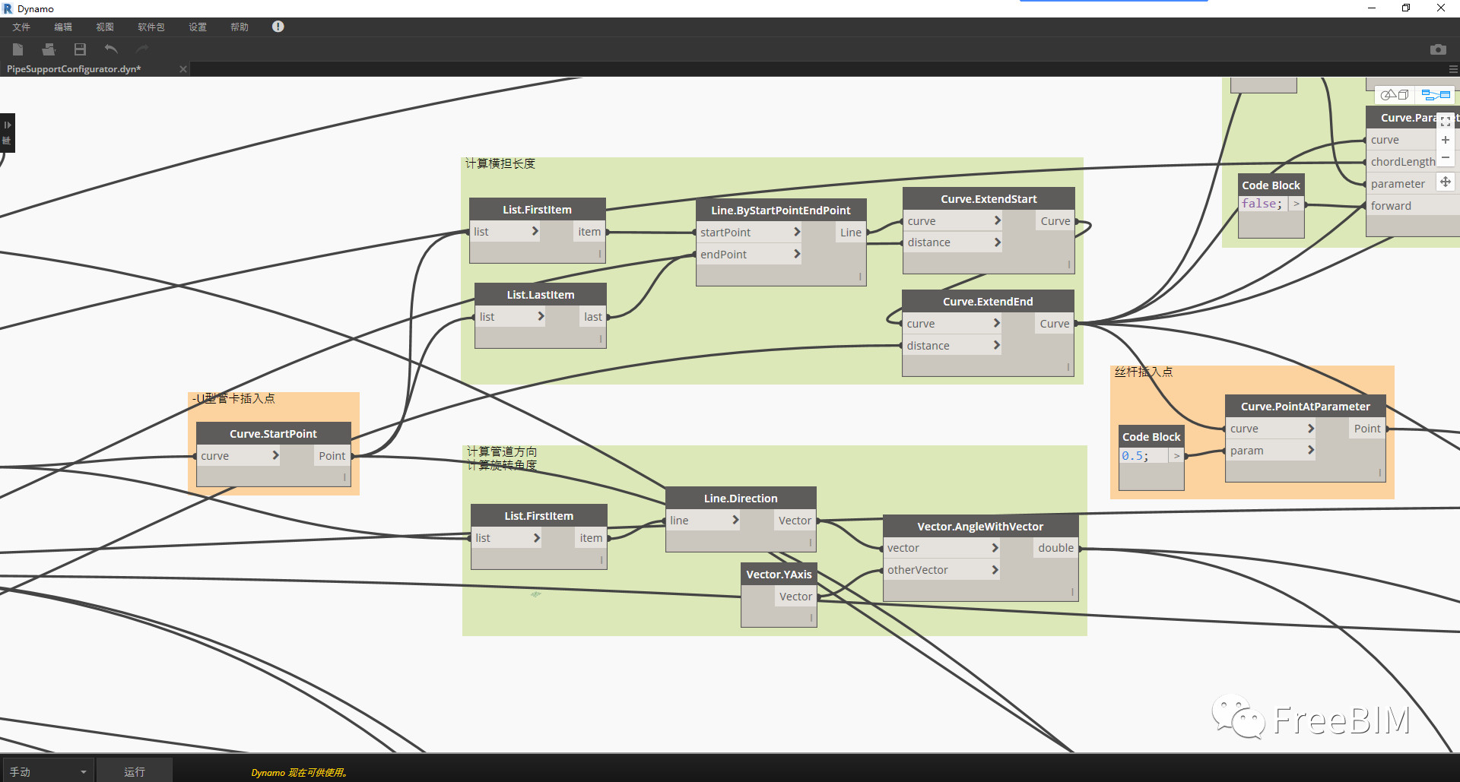Save the graph with the disk icon

point(80,49)
